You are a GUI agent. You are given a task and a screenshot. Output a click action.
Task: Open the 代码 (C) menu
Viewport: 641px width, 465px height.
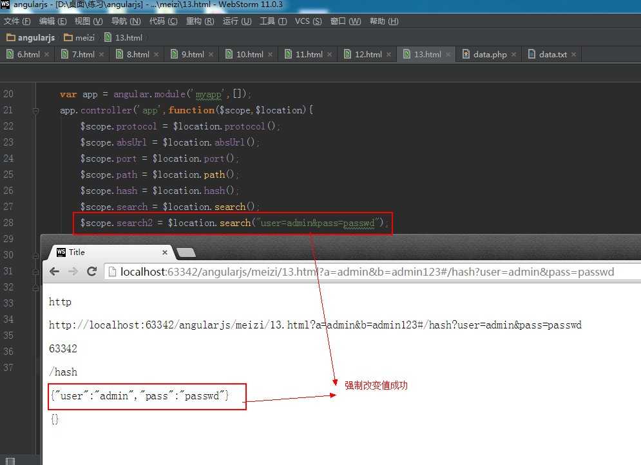pyautogui.click(x=164, y=21)
